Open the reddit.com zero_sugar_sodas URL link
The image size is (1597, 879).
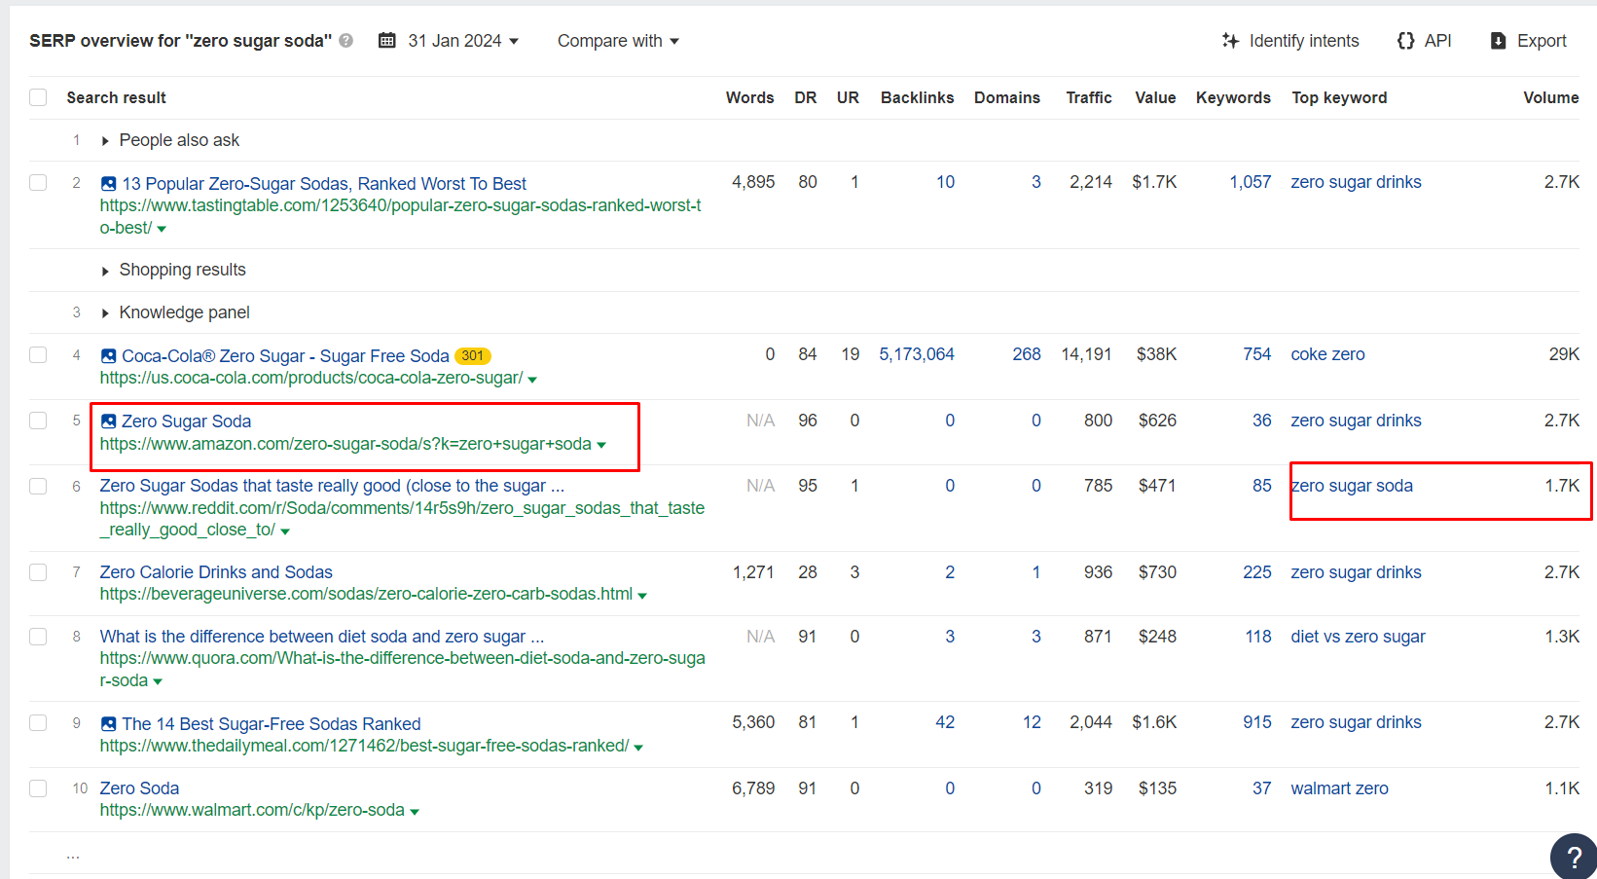(402, 519)
